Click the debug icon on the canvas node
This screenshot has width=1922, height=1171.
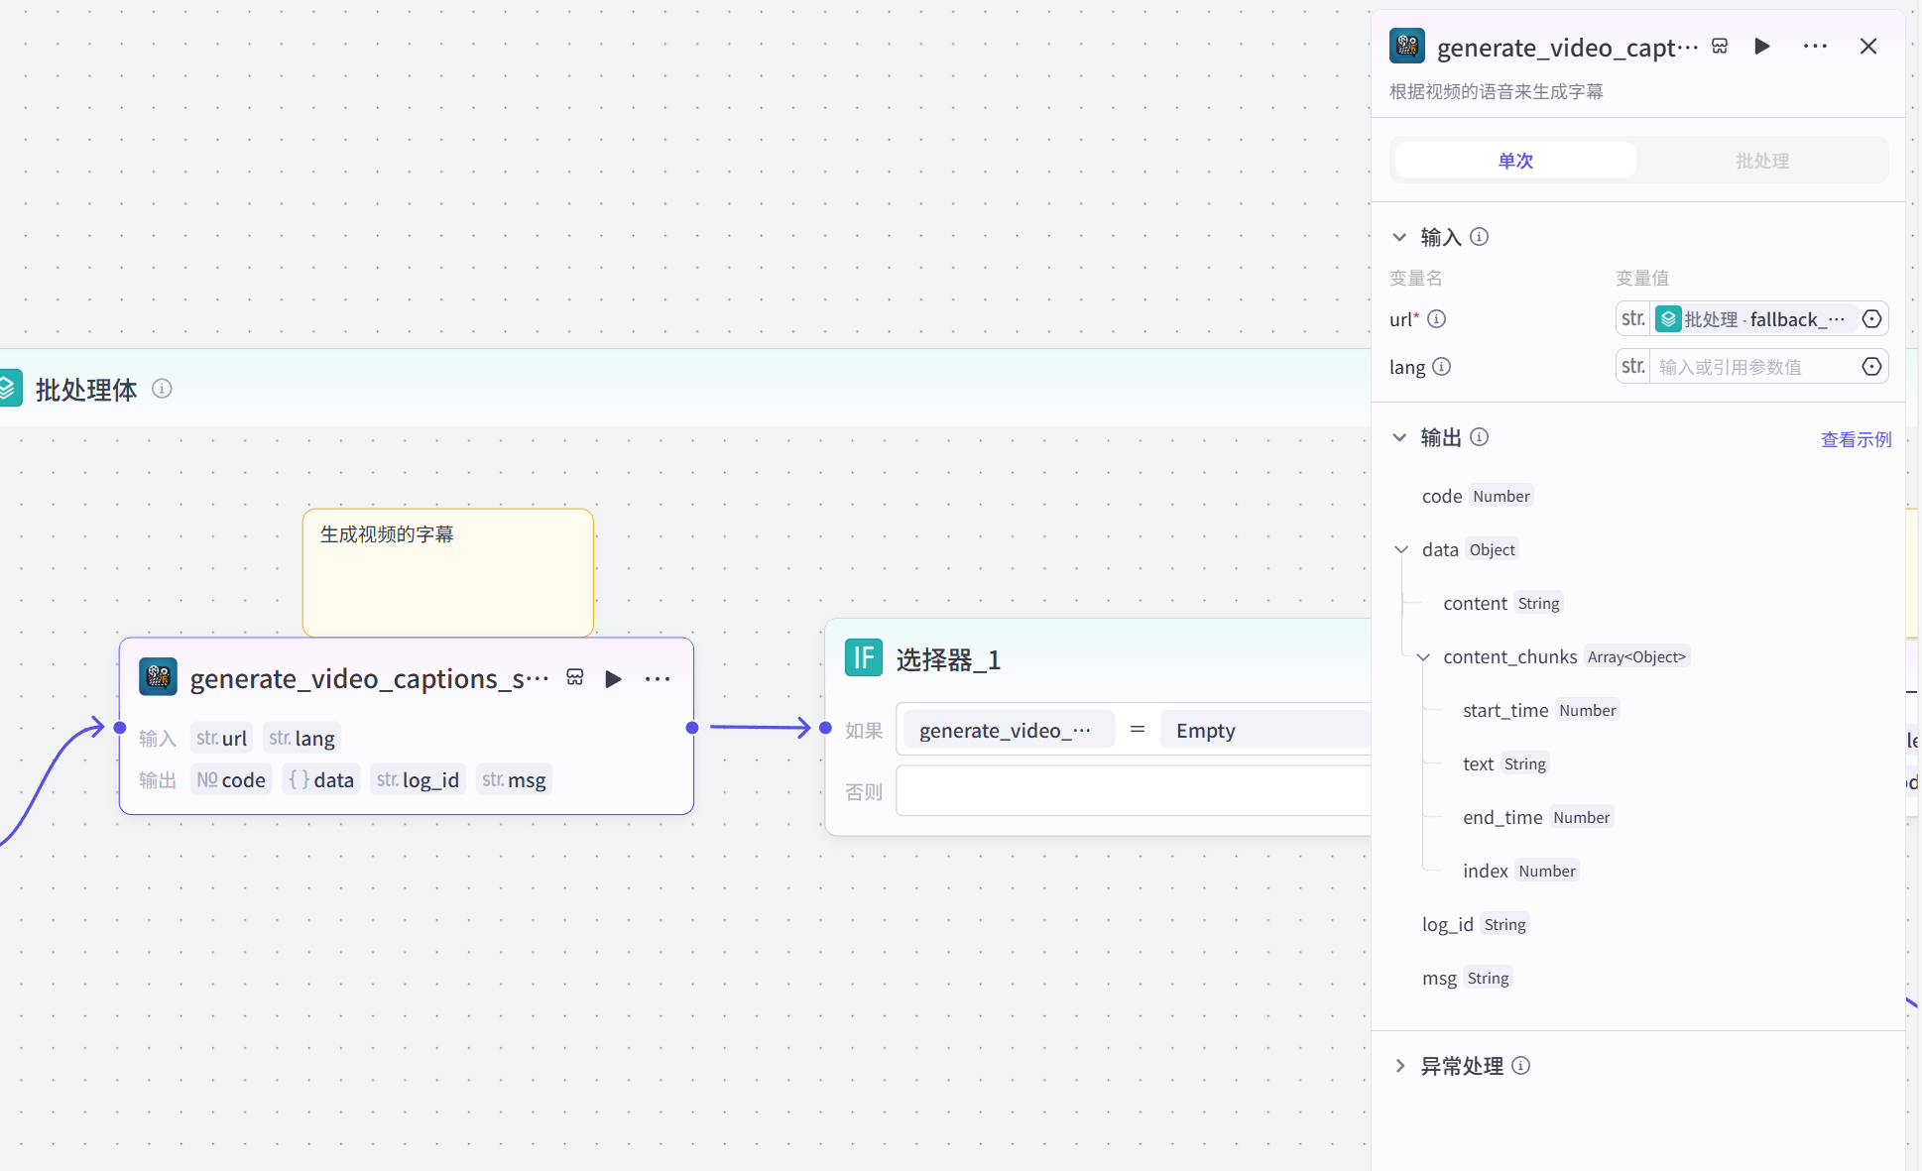pyautogui.click(x=575, y=678)
